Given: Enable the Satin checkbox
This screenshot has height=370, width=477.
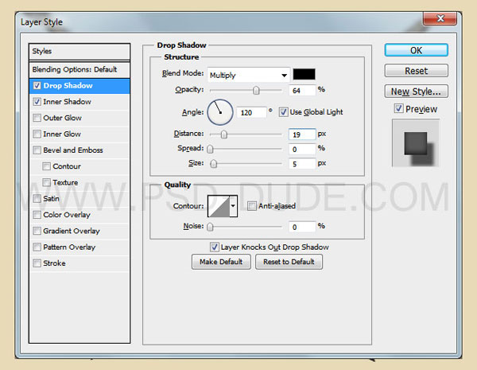Looking at the screenshot, I should 37,199.
